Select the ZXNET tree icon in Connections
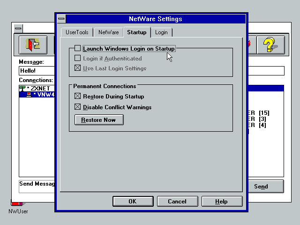Screen dimensions: 300x225 tap(22, 89)
